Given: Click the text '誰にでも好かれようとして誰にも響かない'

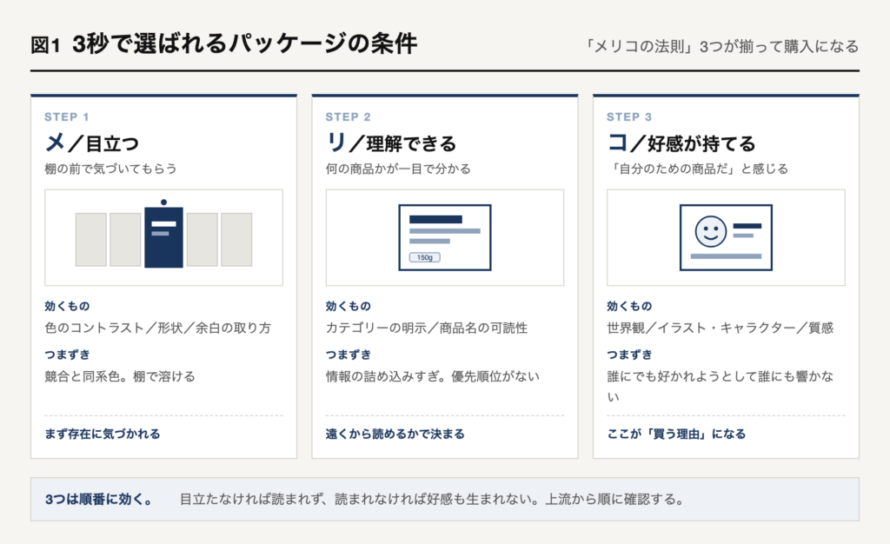Looking at the screenshot, I should pos(720,387).
